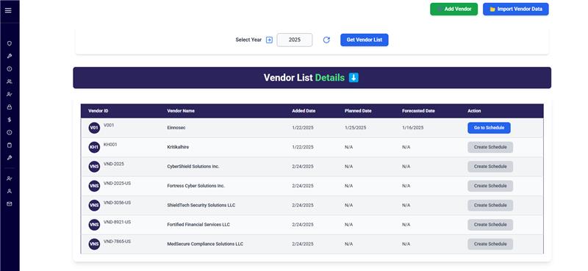Open the hamburger menu in the sidebar
This screenshot has height=271, width=588.
8,10
